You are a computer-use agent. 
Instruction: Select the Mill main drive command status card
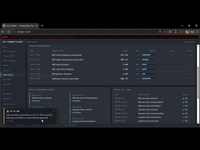[49, 98]
